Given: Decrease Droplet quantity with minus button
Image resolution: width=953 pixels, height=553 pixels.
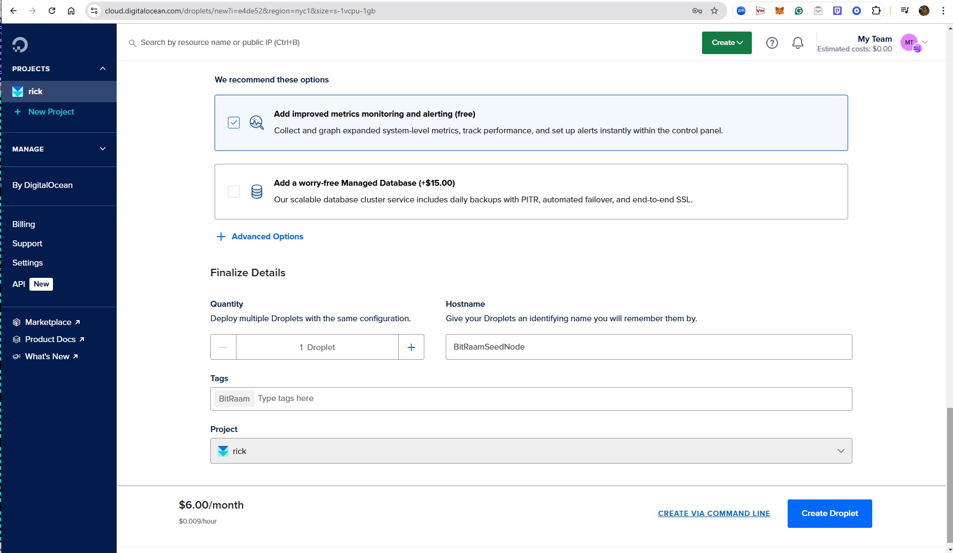Looking at the screenshot, I should (x=223, y=347).
